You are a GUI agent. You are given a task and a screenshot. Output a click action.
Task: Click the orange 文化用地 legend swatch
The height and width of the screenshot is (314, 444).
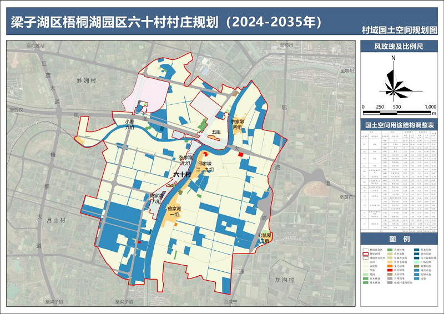coord(390,266)
